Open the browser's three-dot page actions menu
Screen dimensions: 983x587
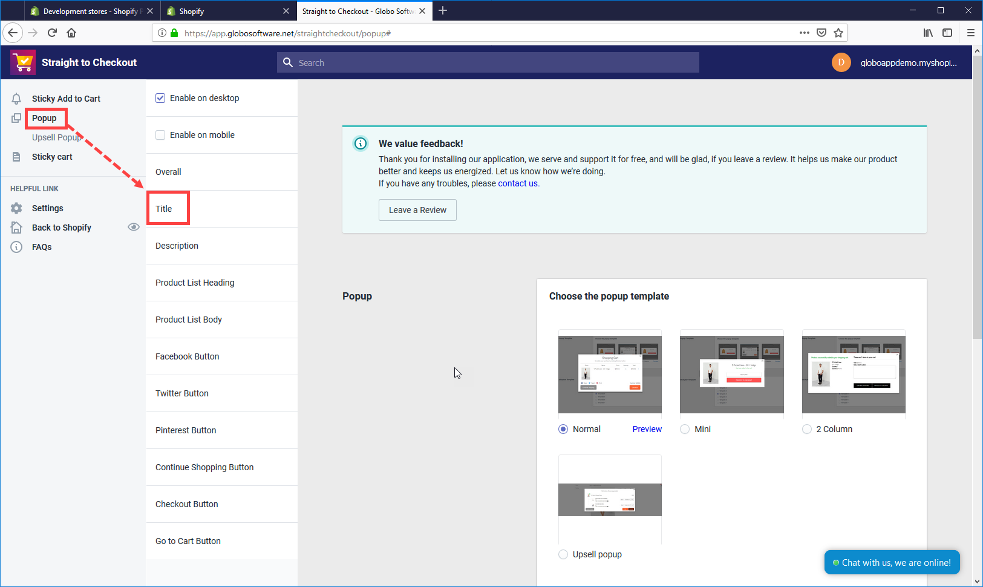pos(805,33)
